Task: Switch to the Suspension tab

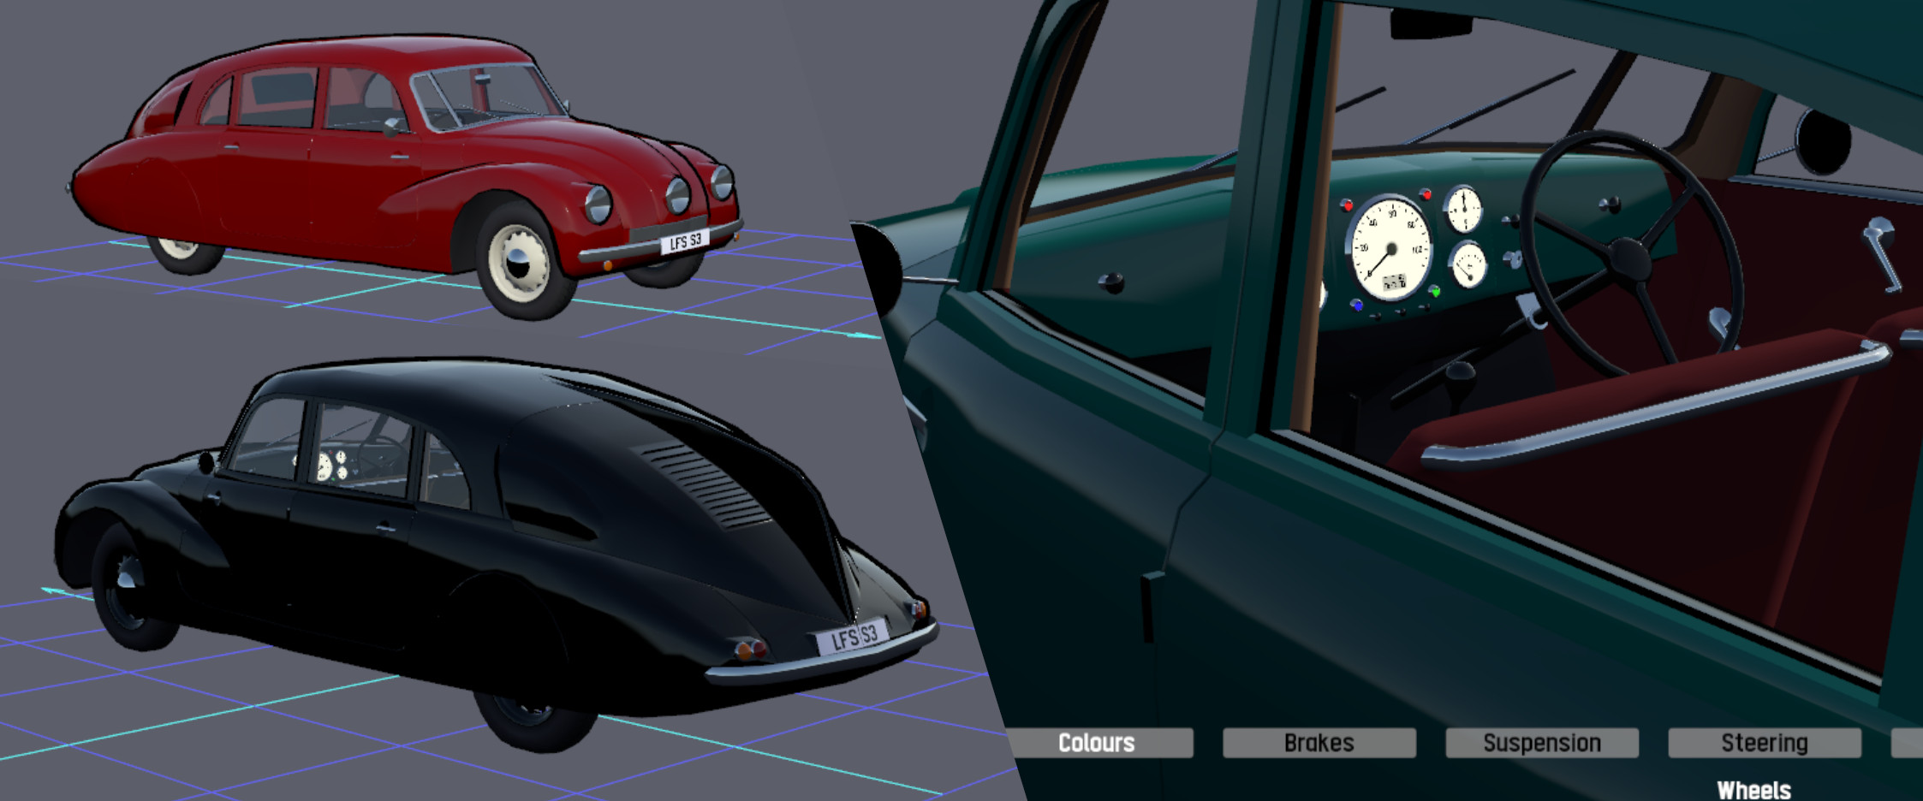Action: (x=1542, y=743)
